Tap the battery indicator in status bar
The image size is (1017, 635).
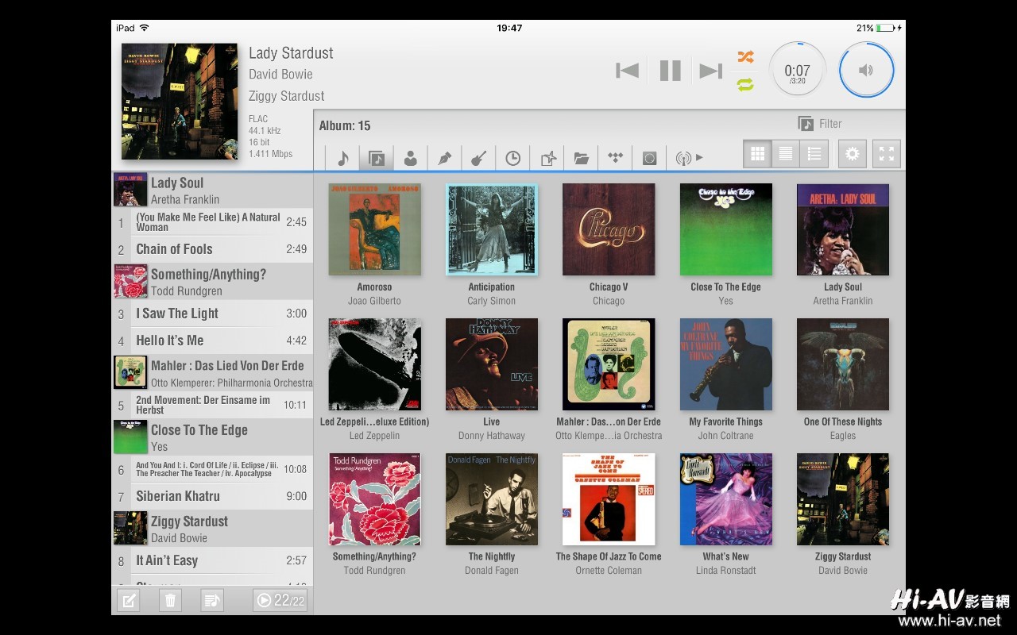(886, 28)
